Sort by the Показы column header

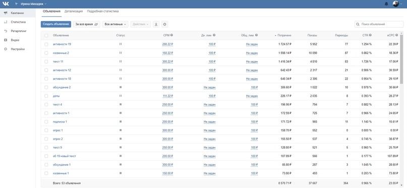pyautogui.click(x=312, y=35)
